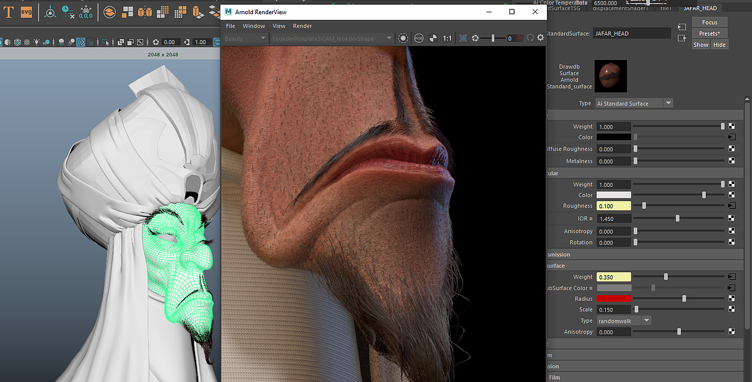Click the RenderView exposure slider
The height and width of the screenshot is (382, 752).
point(493,38)
